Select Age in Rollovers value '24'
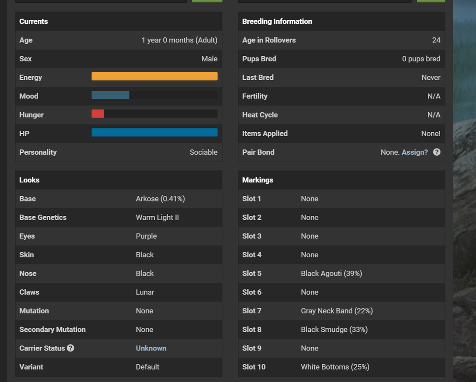 tap(436, 40)
